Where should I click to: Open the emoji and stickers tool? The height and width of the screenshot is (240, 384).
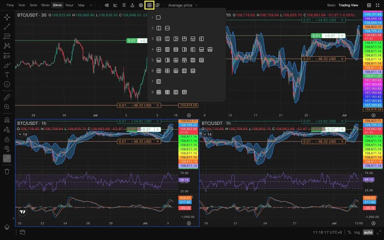(7, 84)
